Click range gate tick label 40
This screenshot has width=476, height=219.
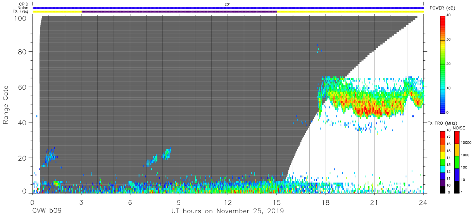[x=22, y=122]
